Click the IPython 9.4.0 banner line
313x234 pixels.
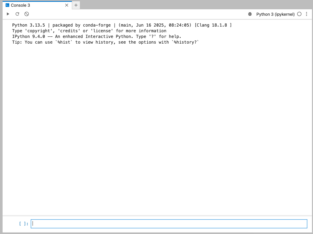point(97,37)
